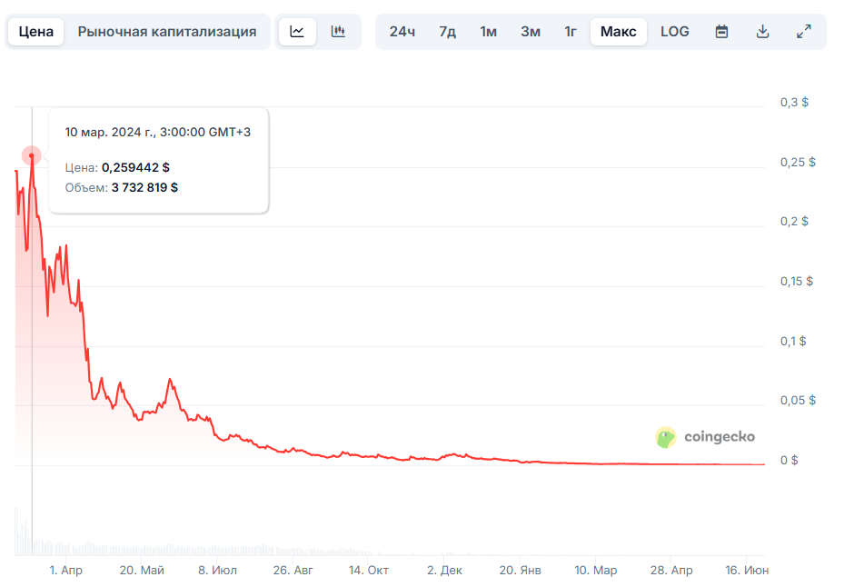Select the Цена tab
This screenshot has width=844, height=587.
36,32
